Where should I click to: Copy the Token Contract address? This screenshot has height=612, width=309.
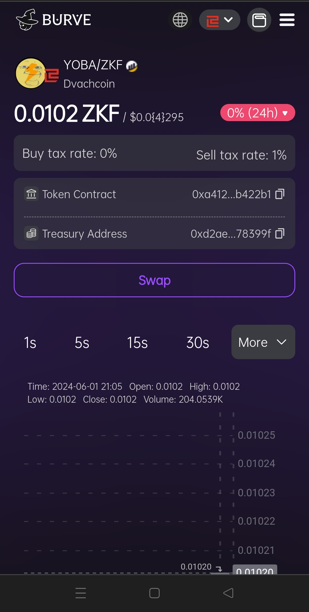tap(280, 194)
